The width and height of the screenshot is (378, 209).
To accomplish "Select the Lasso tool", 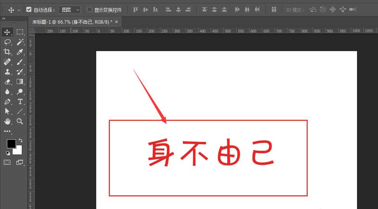I will point(7,42).
